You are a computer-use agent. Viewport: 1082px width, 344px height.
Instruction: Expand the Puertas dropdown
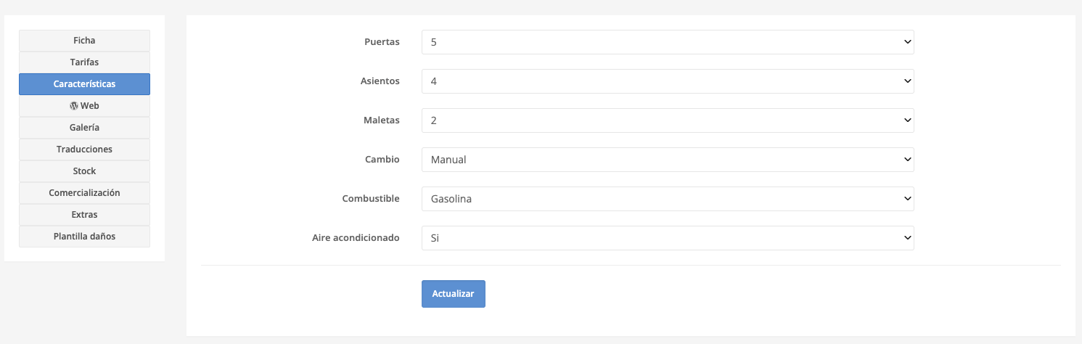pyautogui.click(x=668, y=42)
